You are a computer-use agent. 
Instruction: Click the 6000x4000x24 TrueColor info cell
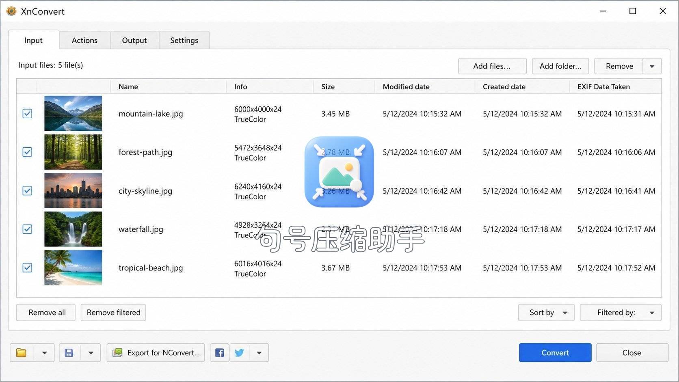click(x=258, y=114)
